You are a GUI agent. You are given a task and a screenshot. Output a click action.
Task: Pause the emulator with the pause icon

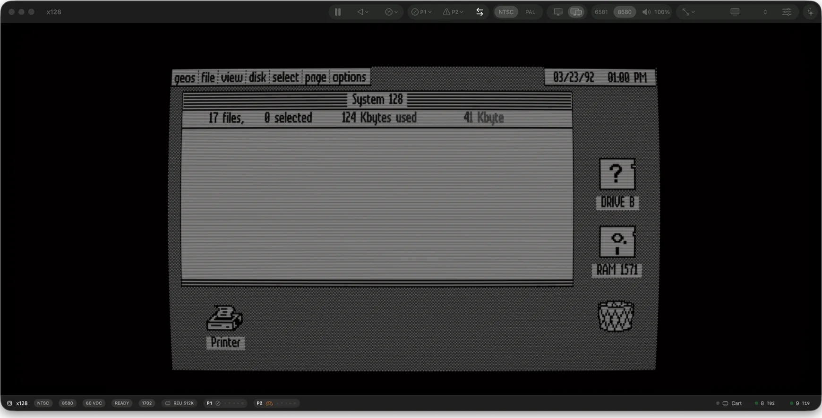pos(338,12)
